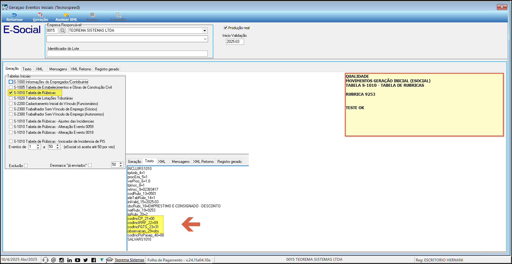The image size is (512, 264).
Task: Open the TEOREMA SISTEMAS LTDA company dropdown
Action: pos(205,30)
